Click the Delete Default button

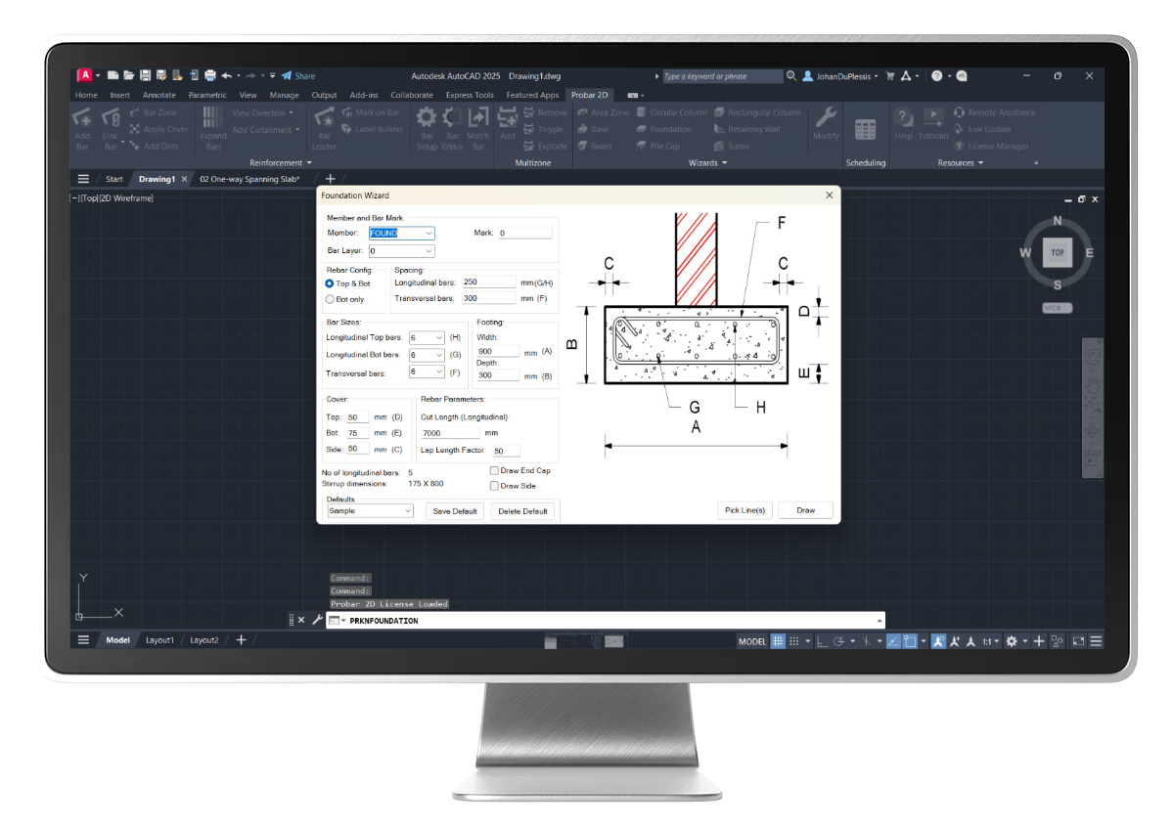522,511
